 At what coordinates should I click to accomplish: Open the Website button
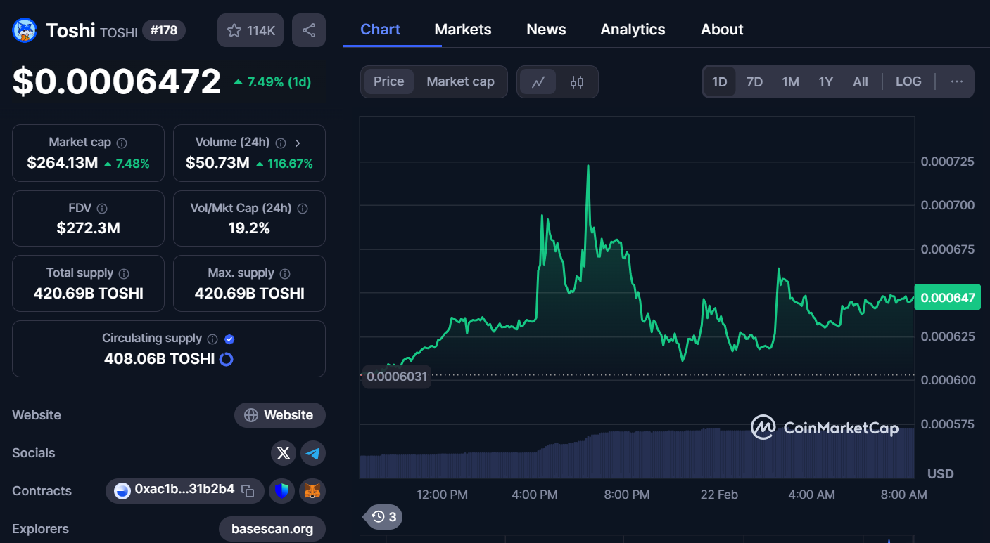coord(280,415)
